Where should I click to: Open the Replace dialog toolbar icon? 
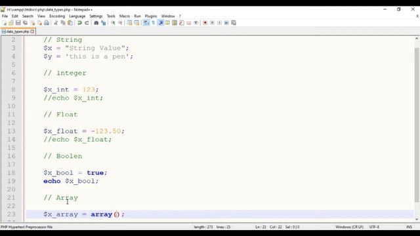tap(104, 23)
